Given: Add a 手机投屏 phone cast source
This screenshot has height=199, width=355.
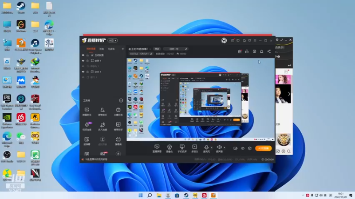Looking at the screenshot, I should point(182,149).
